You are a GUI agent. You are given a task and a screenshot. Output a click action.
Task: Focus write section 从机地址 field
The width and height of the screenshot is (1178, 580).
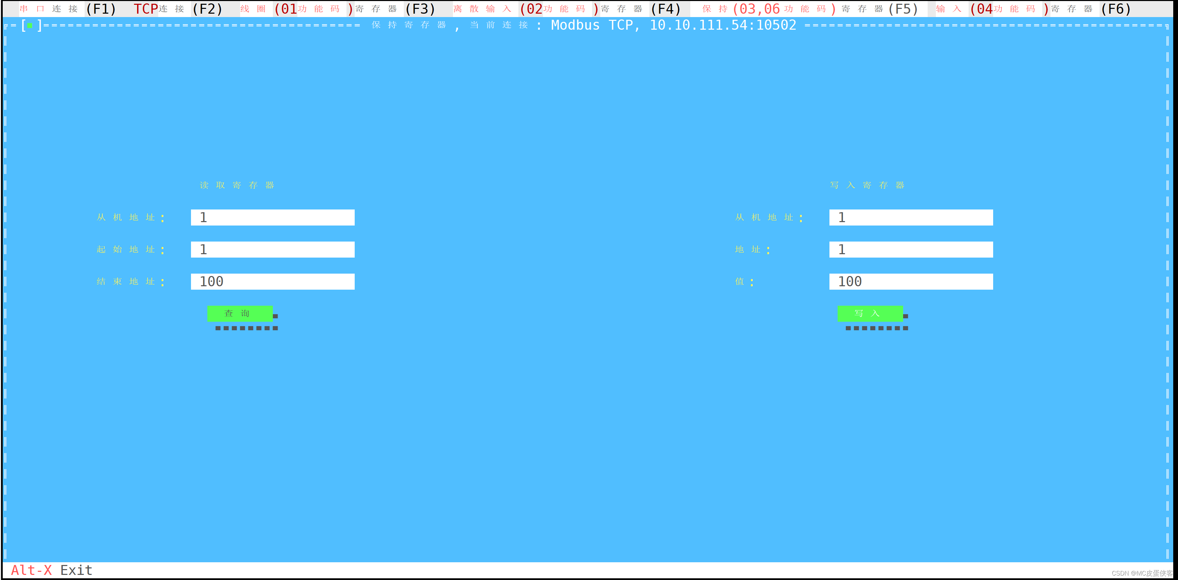[x=911, y=217]
